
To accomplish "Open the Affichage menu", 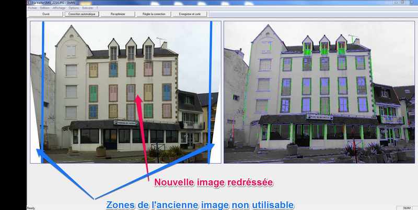I will pyautogui.click(x=59, y=8).
